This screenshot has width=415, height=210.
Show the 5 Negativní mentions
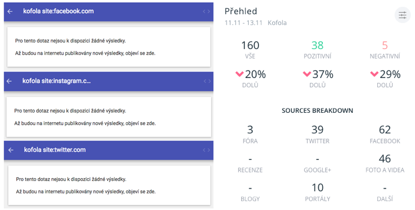coord(385,45)
